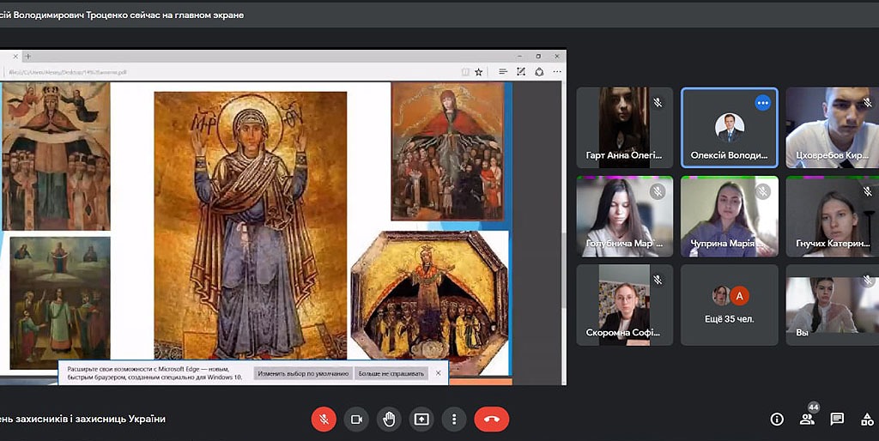The height and width of the screenshot is (441, 879).
Task: Open meeting details info icon
Action: point(777,419)
